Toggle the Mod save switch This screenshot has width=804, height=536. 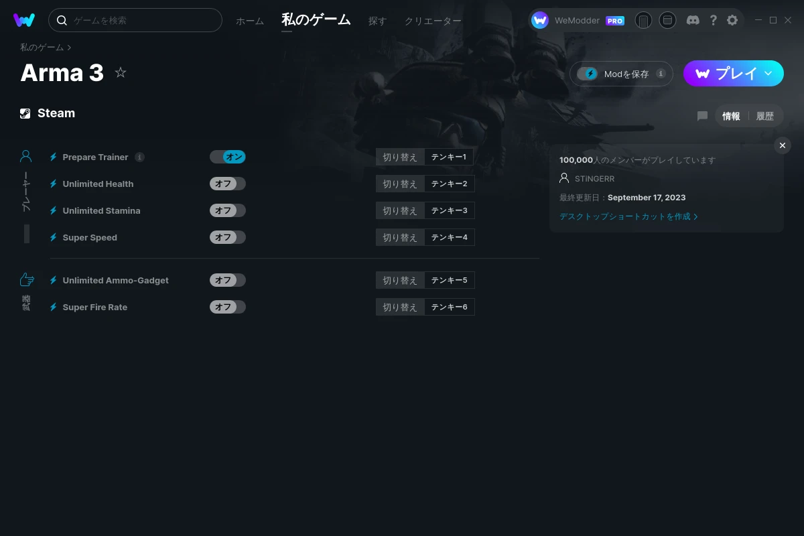[x=588, y=74]
